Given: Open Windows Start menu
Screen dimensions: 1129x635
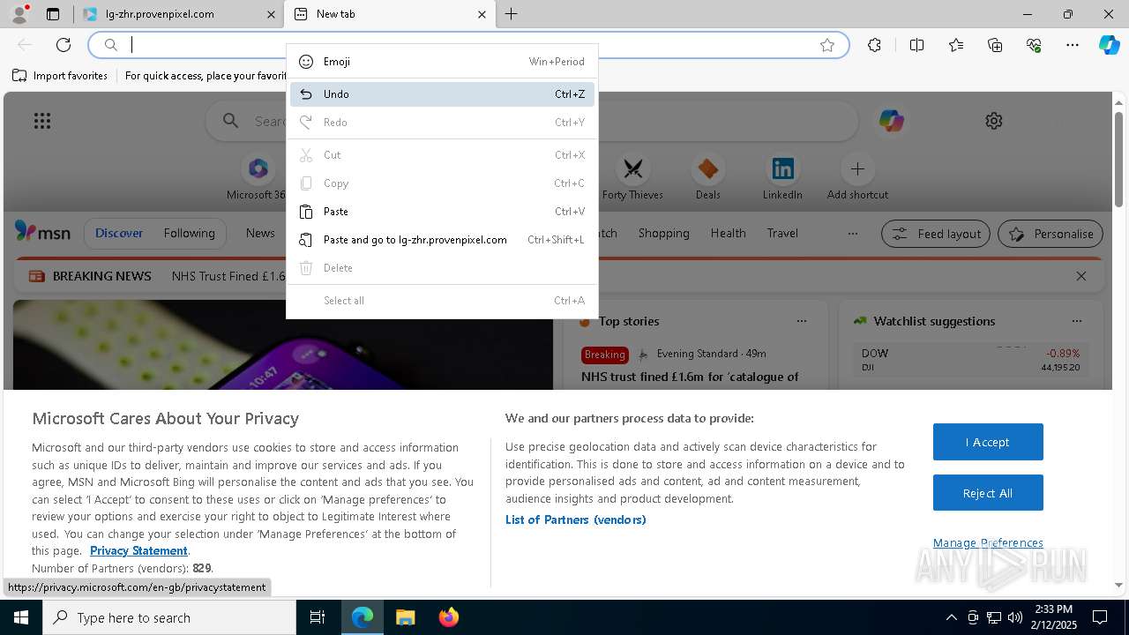Looking at the screenshot, I should coord(21,617).
